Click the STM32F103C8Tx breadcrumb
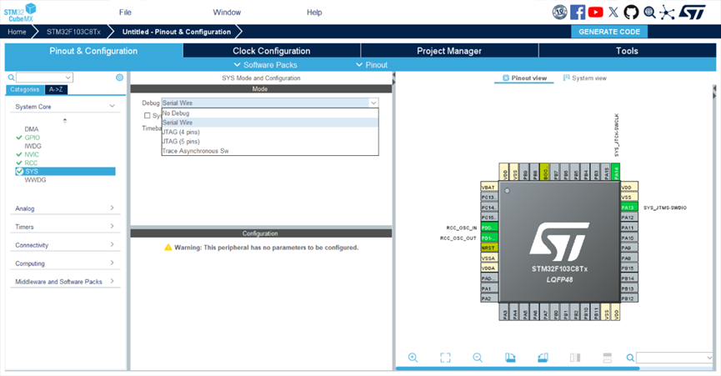 click(x=73, y=32)
